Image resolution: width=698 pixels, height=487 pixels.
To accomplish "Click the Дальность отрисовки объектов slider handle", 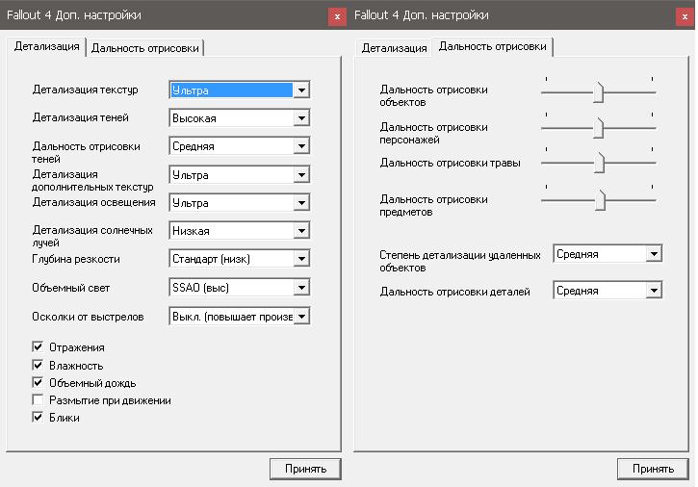I will point(598,92).
